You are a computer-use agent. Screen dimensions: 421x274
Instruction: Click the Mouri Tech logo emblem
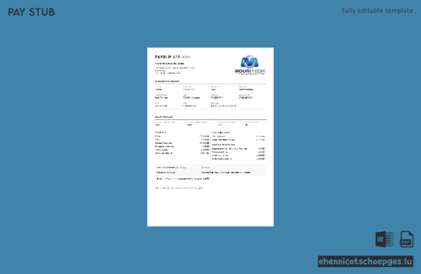pyautogui.click(x=249, y=62)
